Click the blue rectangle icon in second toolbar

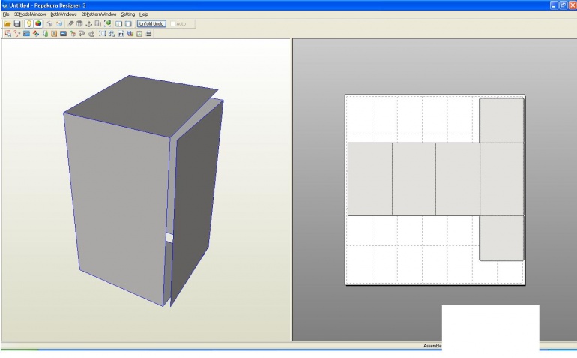26,34
